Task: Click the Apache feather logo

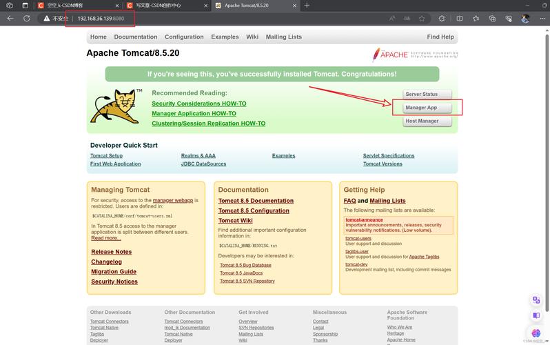Action: (x=415, y=55)
